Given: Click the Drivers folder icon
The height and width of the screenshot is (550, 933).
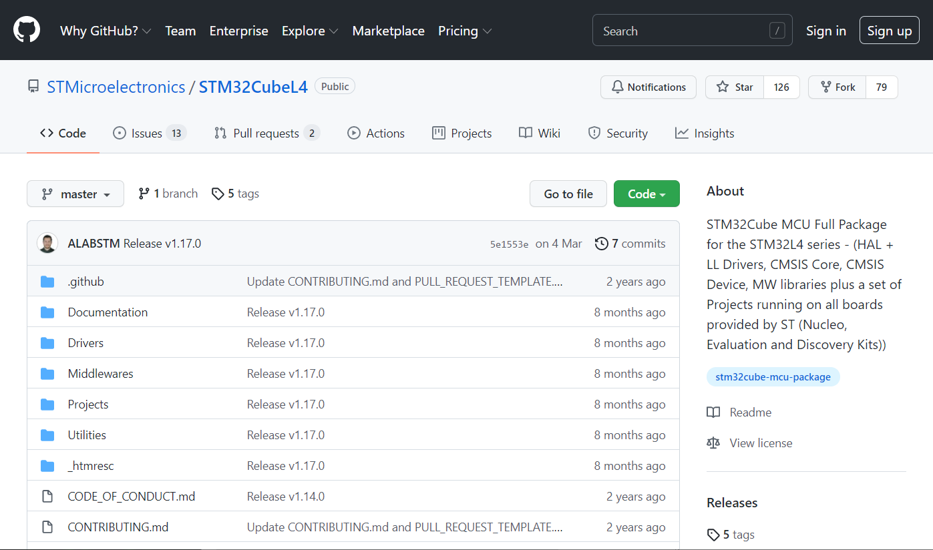Looking at the screenshot, I should coord(47,343).
